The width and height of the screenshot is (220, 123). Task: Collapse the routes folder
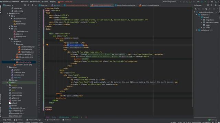coord(7,67)
